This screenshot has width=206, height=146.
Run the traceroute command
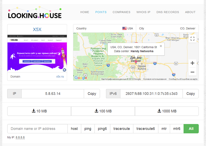(x=122, y=129)
